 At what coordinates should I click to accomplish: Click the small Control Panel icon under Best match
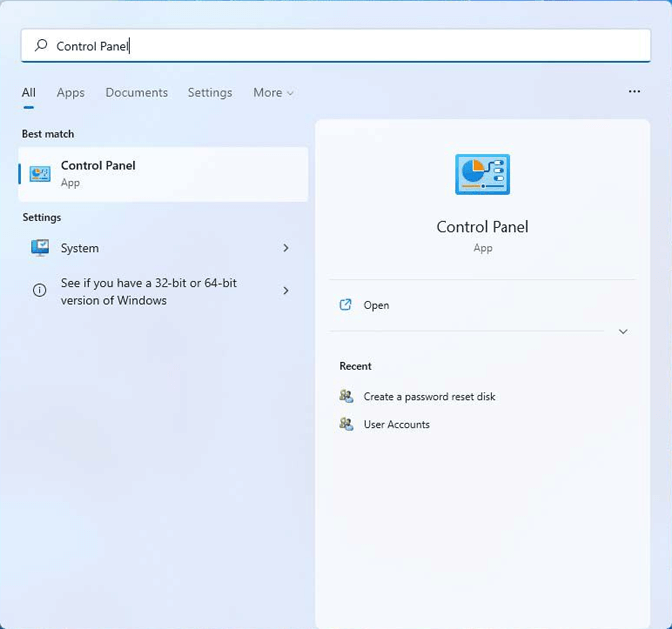pos(40,174)
